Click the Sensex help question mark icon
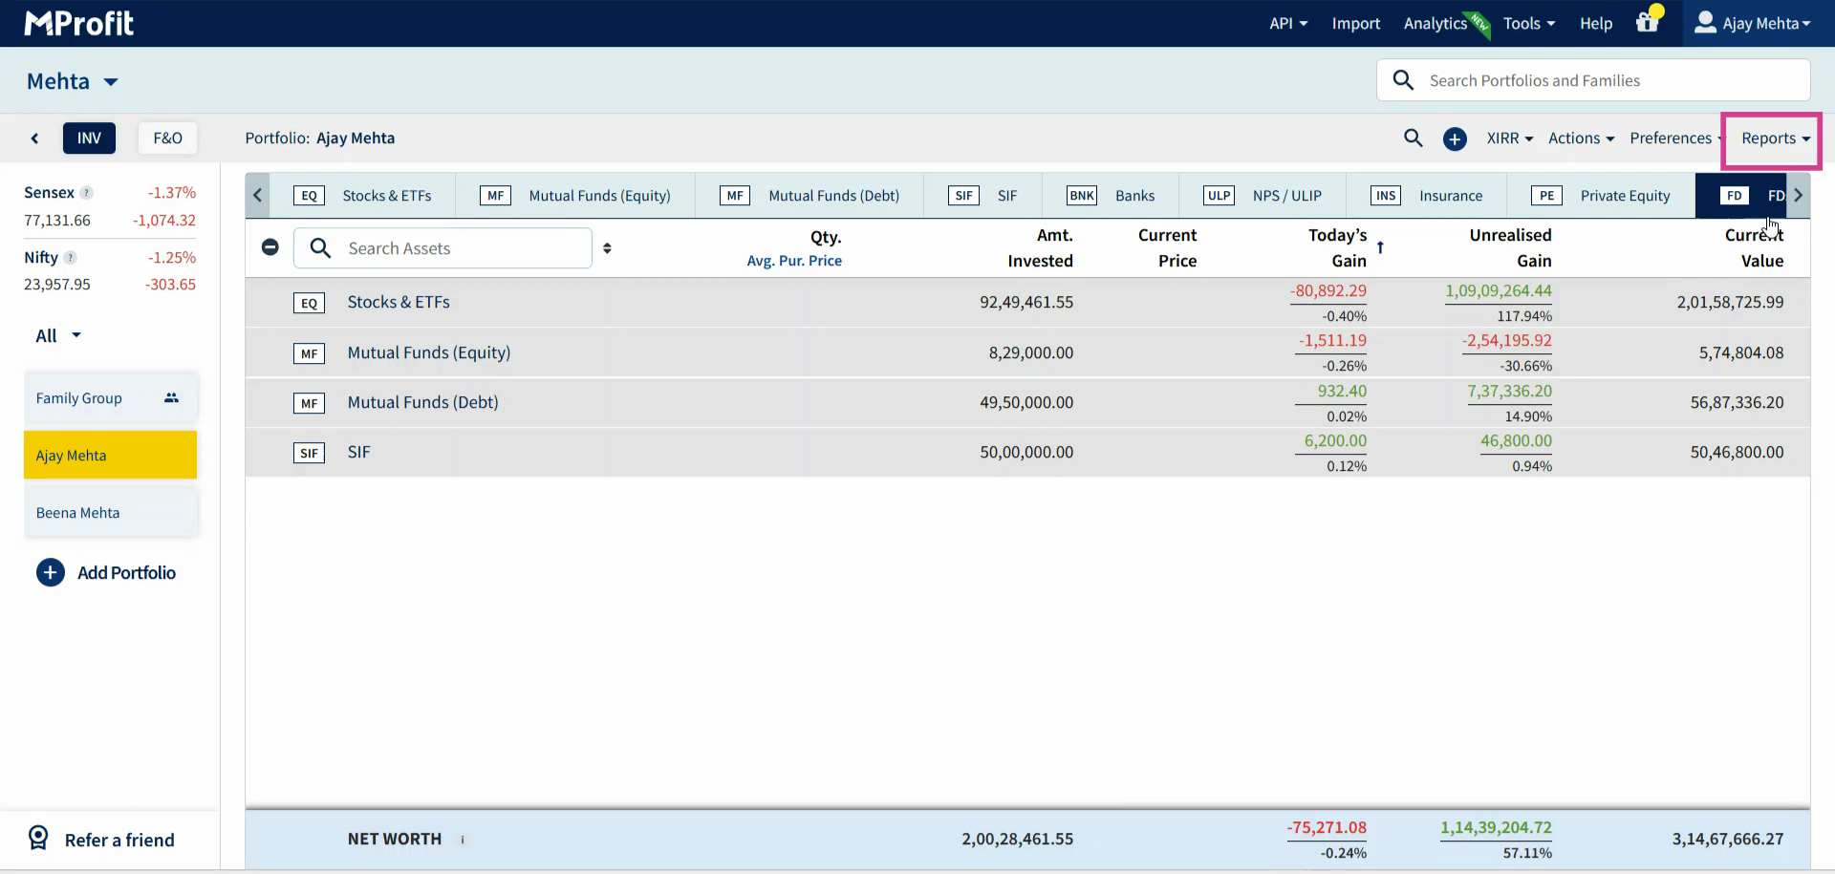The image size is (1835, 874). (87, 193)
